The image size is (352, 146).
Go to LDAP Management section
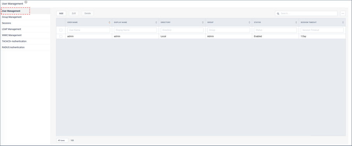pyautogui.click(x=11, y=29)
